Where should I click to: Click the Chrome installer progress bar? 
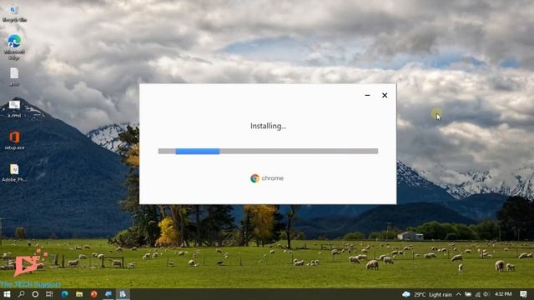pos(268,152)
